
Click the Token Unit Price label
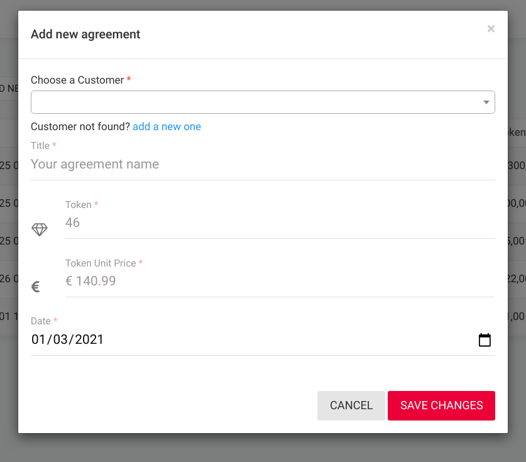[x=101, y=263]
